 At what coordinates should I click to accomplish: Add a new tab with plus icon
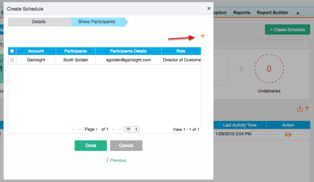pyautogui.click(x=298, y=13)
